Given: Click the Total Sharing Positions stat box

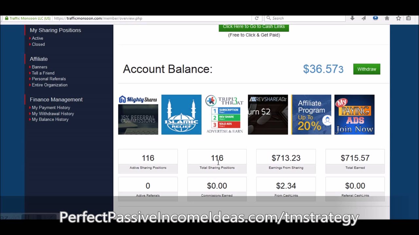Looking at the screenshot, I should click(x=217, y=161).
